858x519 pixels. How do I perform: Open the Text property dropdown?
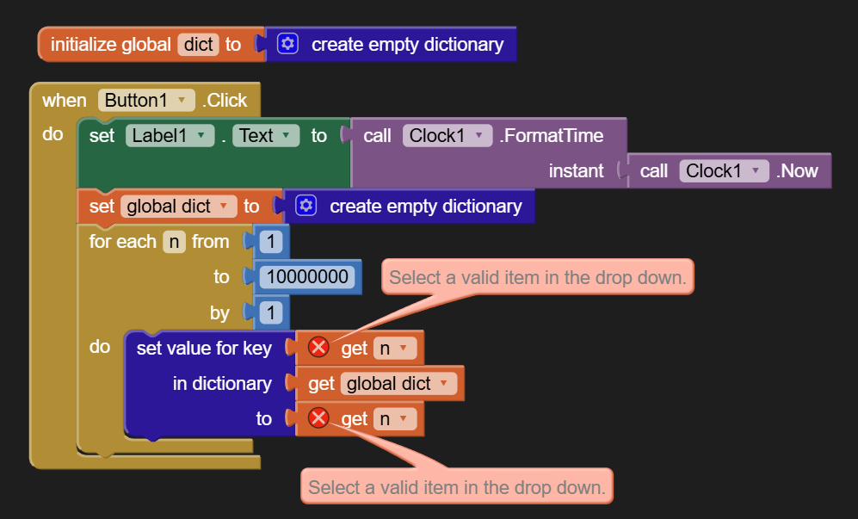click(266, 135)
